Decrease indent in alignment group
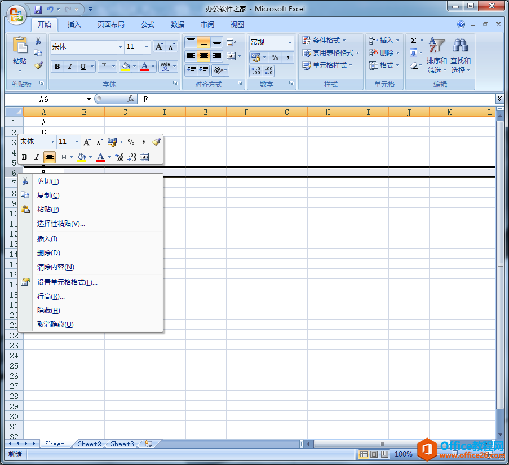The height and width of the screenshot is (465, 509). [191, 70]
